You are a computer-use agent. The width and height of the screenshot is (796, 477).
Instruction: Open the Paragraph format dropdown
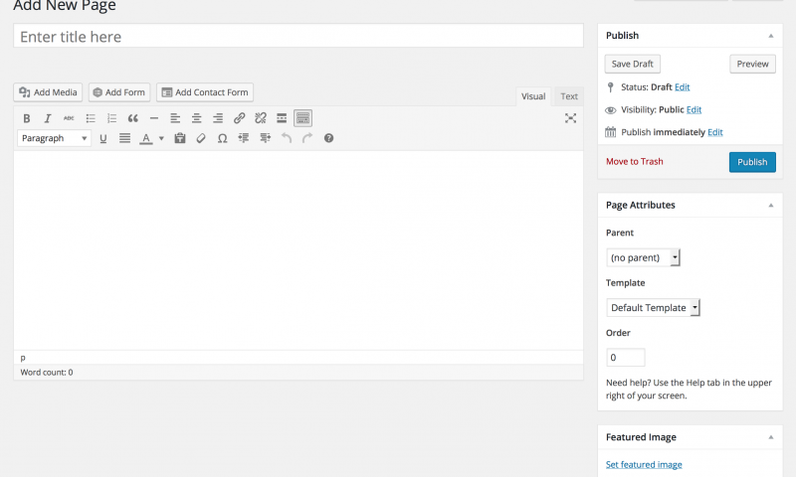click(x=55, y=138)
